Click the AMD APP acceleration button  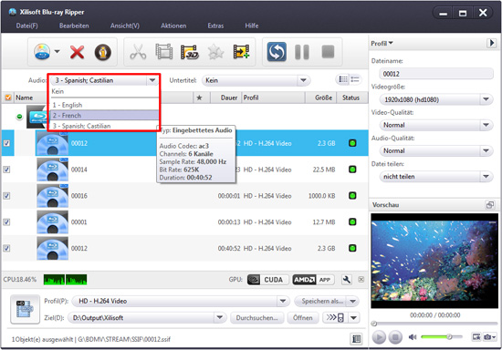tap(313, 280)
